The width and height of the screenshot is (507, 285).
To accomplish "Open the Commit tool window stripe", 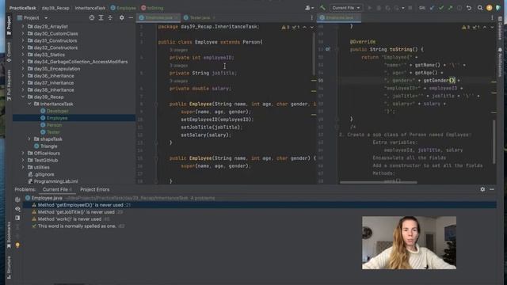I will pyautogui.click(x=9, y=51).
